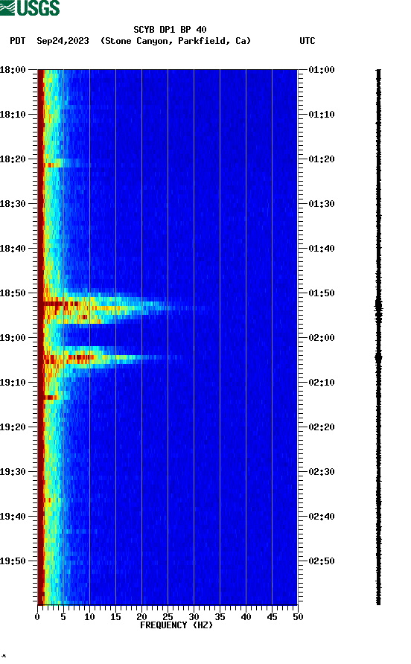Image resolution: width=411 pixels, height=664 pixels.
Task: Click the 18:40 PDT time label
Action: [x=13, y=249]
